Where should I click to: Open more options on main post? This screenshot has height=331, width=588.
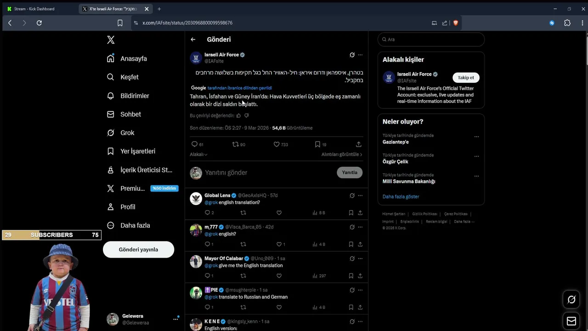[360, 55]
